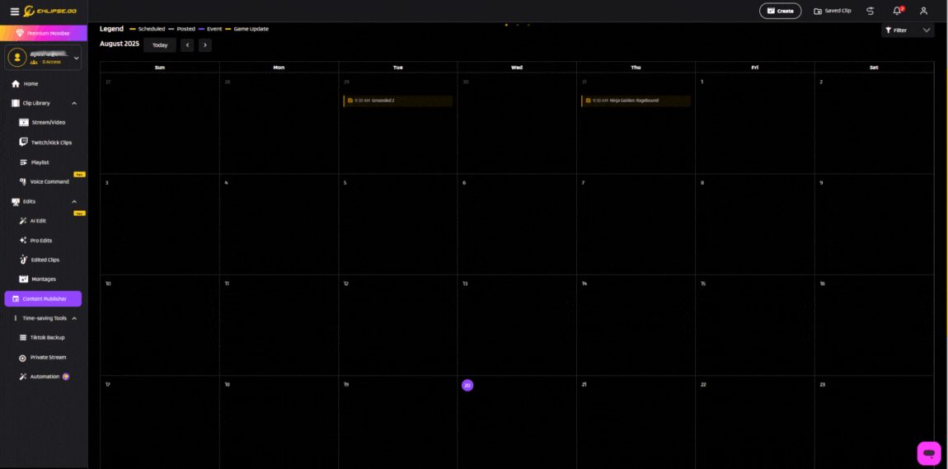The height and width of the screenshot is (469, 948).
Task: Click the Scheduled legend label
Action: point(152,29)
